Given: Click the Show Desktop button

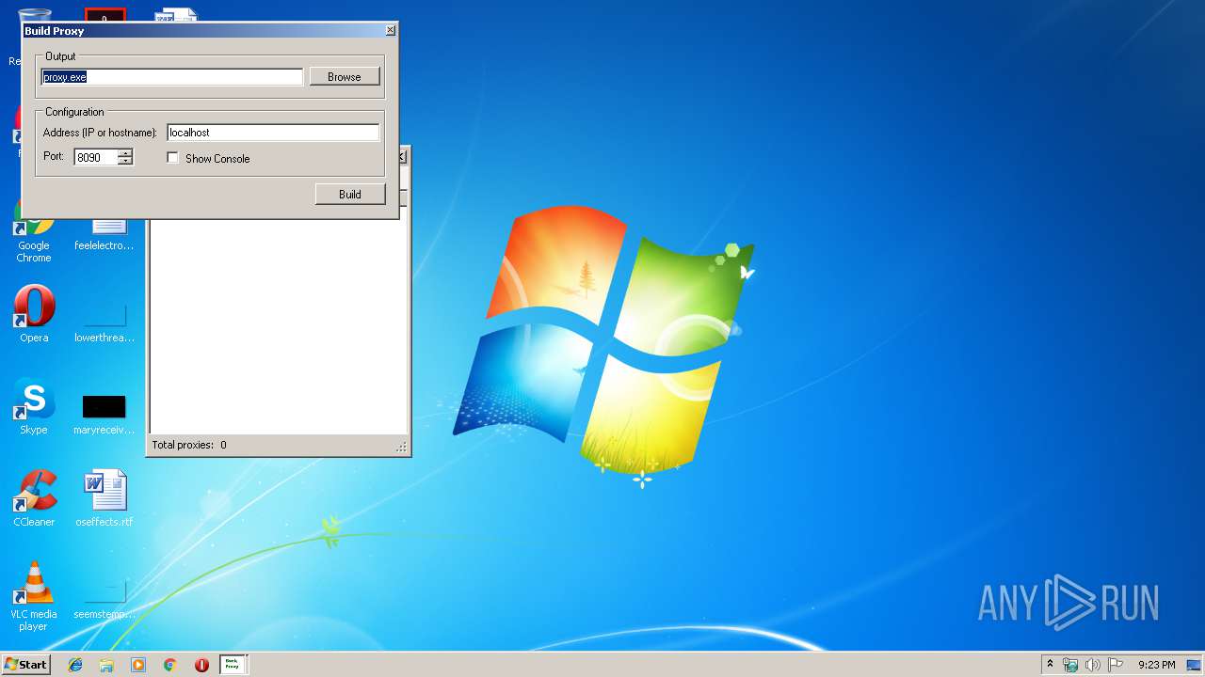Looking at the screenshot, I should coord(1196,665).
